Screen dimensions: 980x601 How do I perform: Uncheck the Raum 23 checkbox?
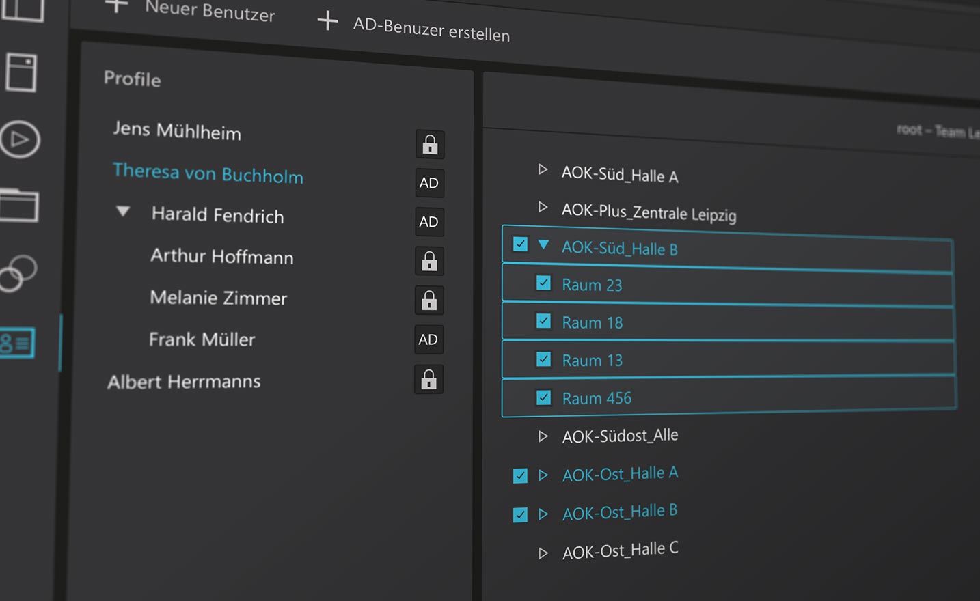point(543,282)
